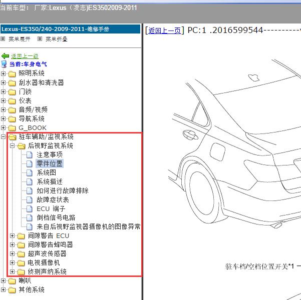Open the 倒档信号电路 page
301x300 pixels.
[56, 218]
